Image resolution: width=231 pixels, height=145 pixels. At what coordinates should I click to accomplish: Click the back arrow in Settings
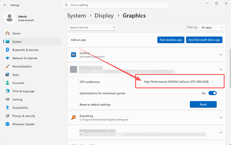[x=5, y=5]
